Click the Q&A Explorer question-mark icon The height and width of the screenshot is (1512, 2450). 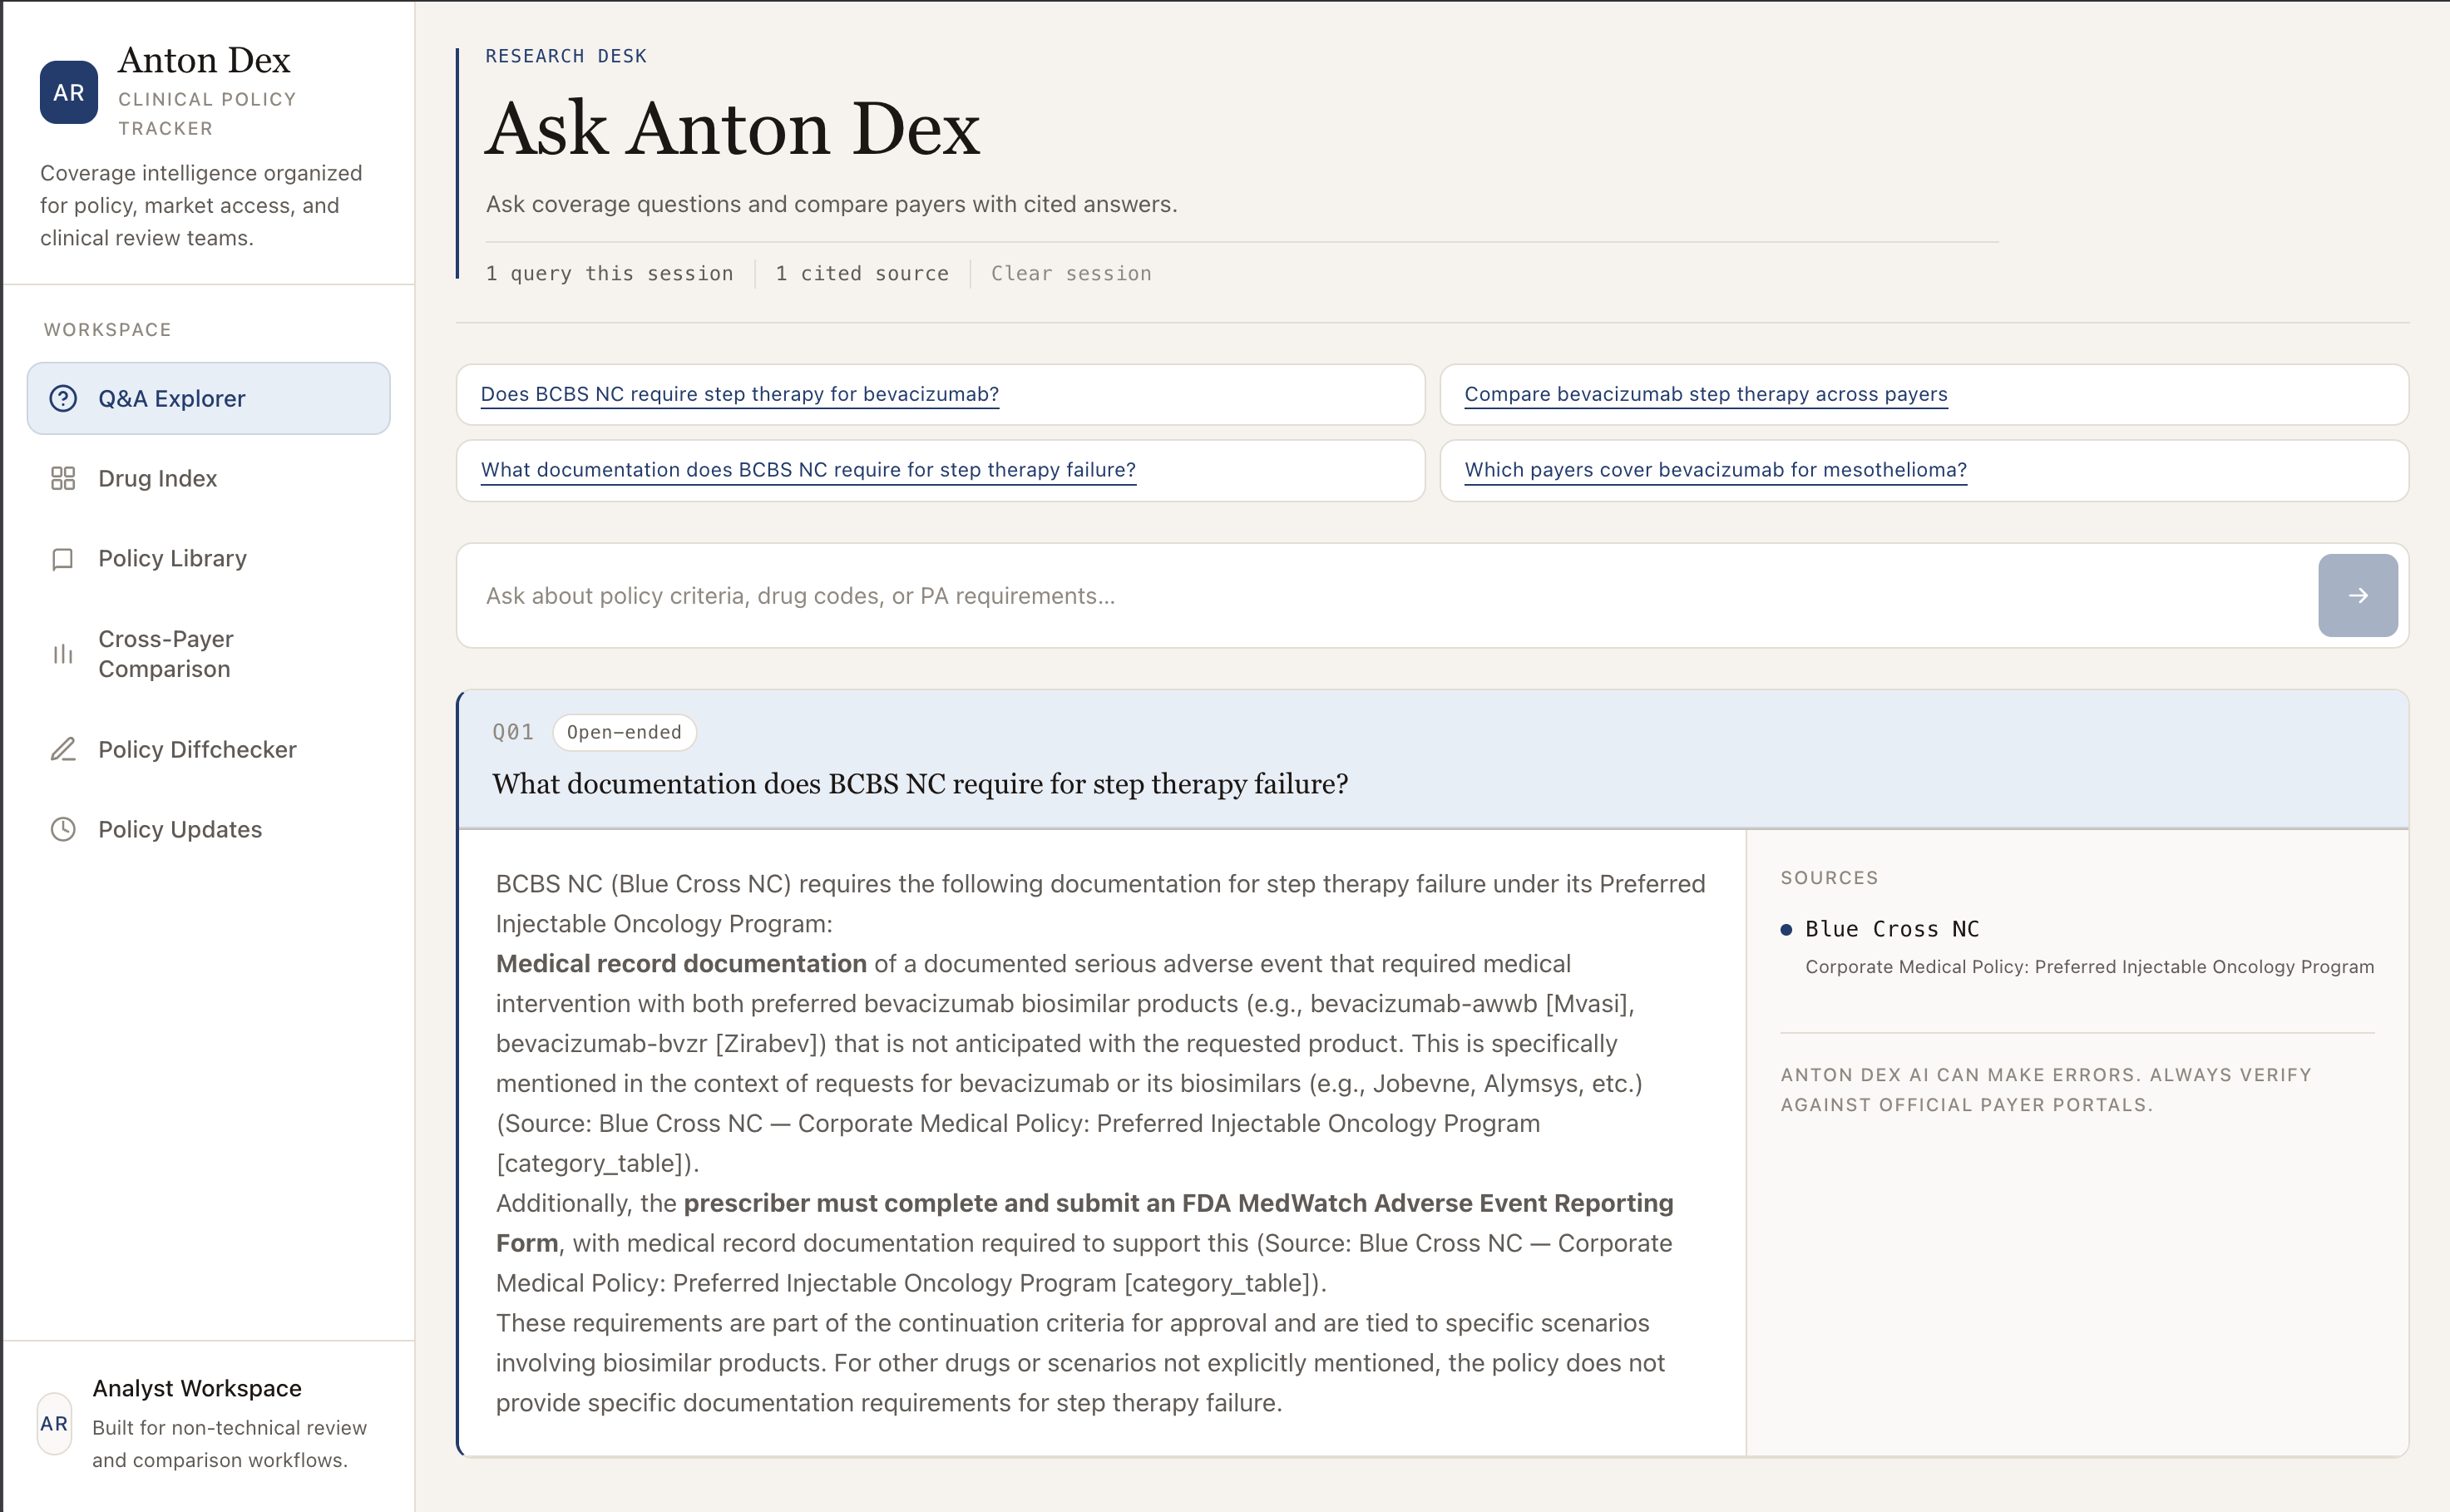tap(63, 398)
